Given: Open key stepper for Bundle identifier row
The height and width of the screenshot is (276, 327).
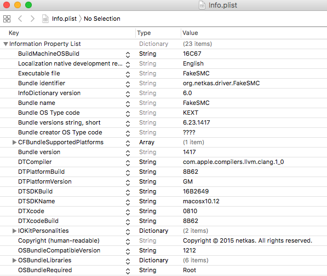Looking at the screenshot, I should click(x=128, y=84).
